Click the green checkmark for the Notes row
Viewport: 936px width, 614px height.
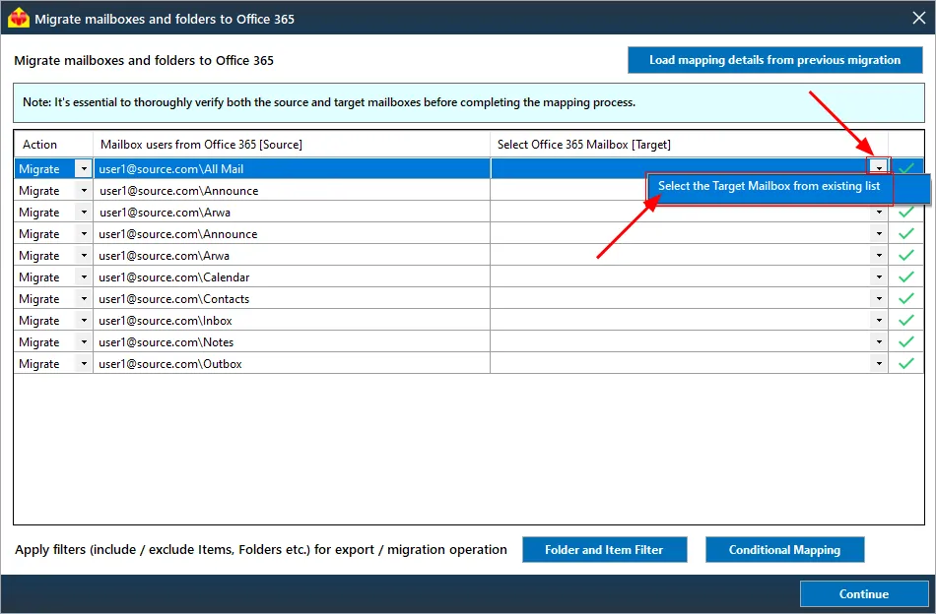coord(906,342)
